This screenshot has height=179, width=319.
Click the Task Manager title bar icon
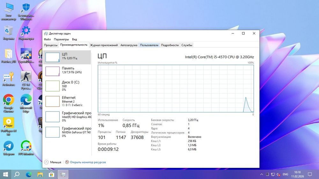(46, 33)
